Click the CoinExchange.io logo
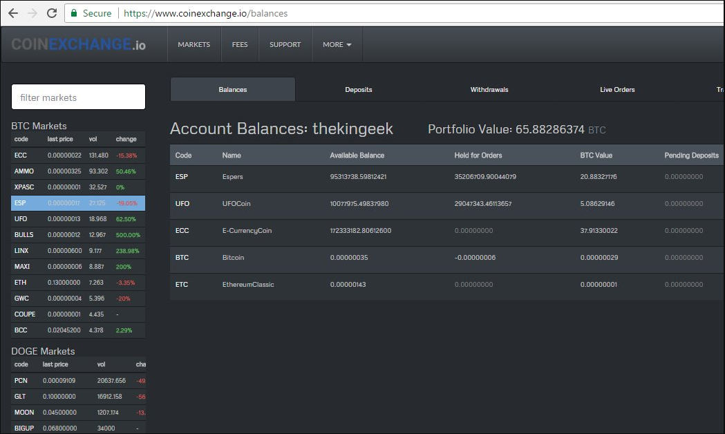The height and width of the screenshot is (434, 725). (78, 44)
